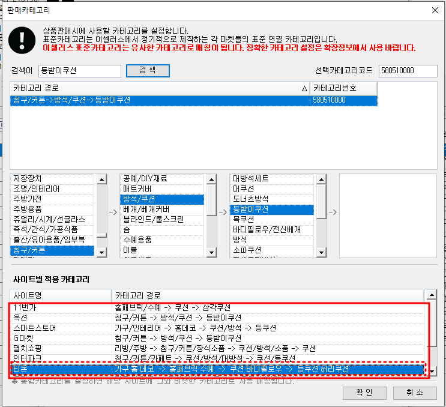
Task: Select the G마켓 site row
Action: 217,339
